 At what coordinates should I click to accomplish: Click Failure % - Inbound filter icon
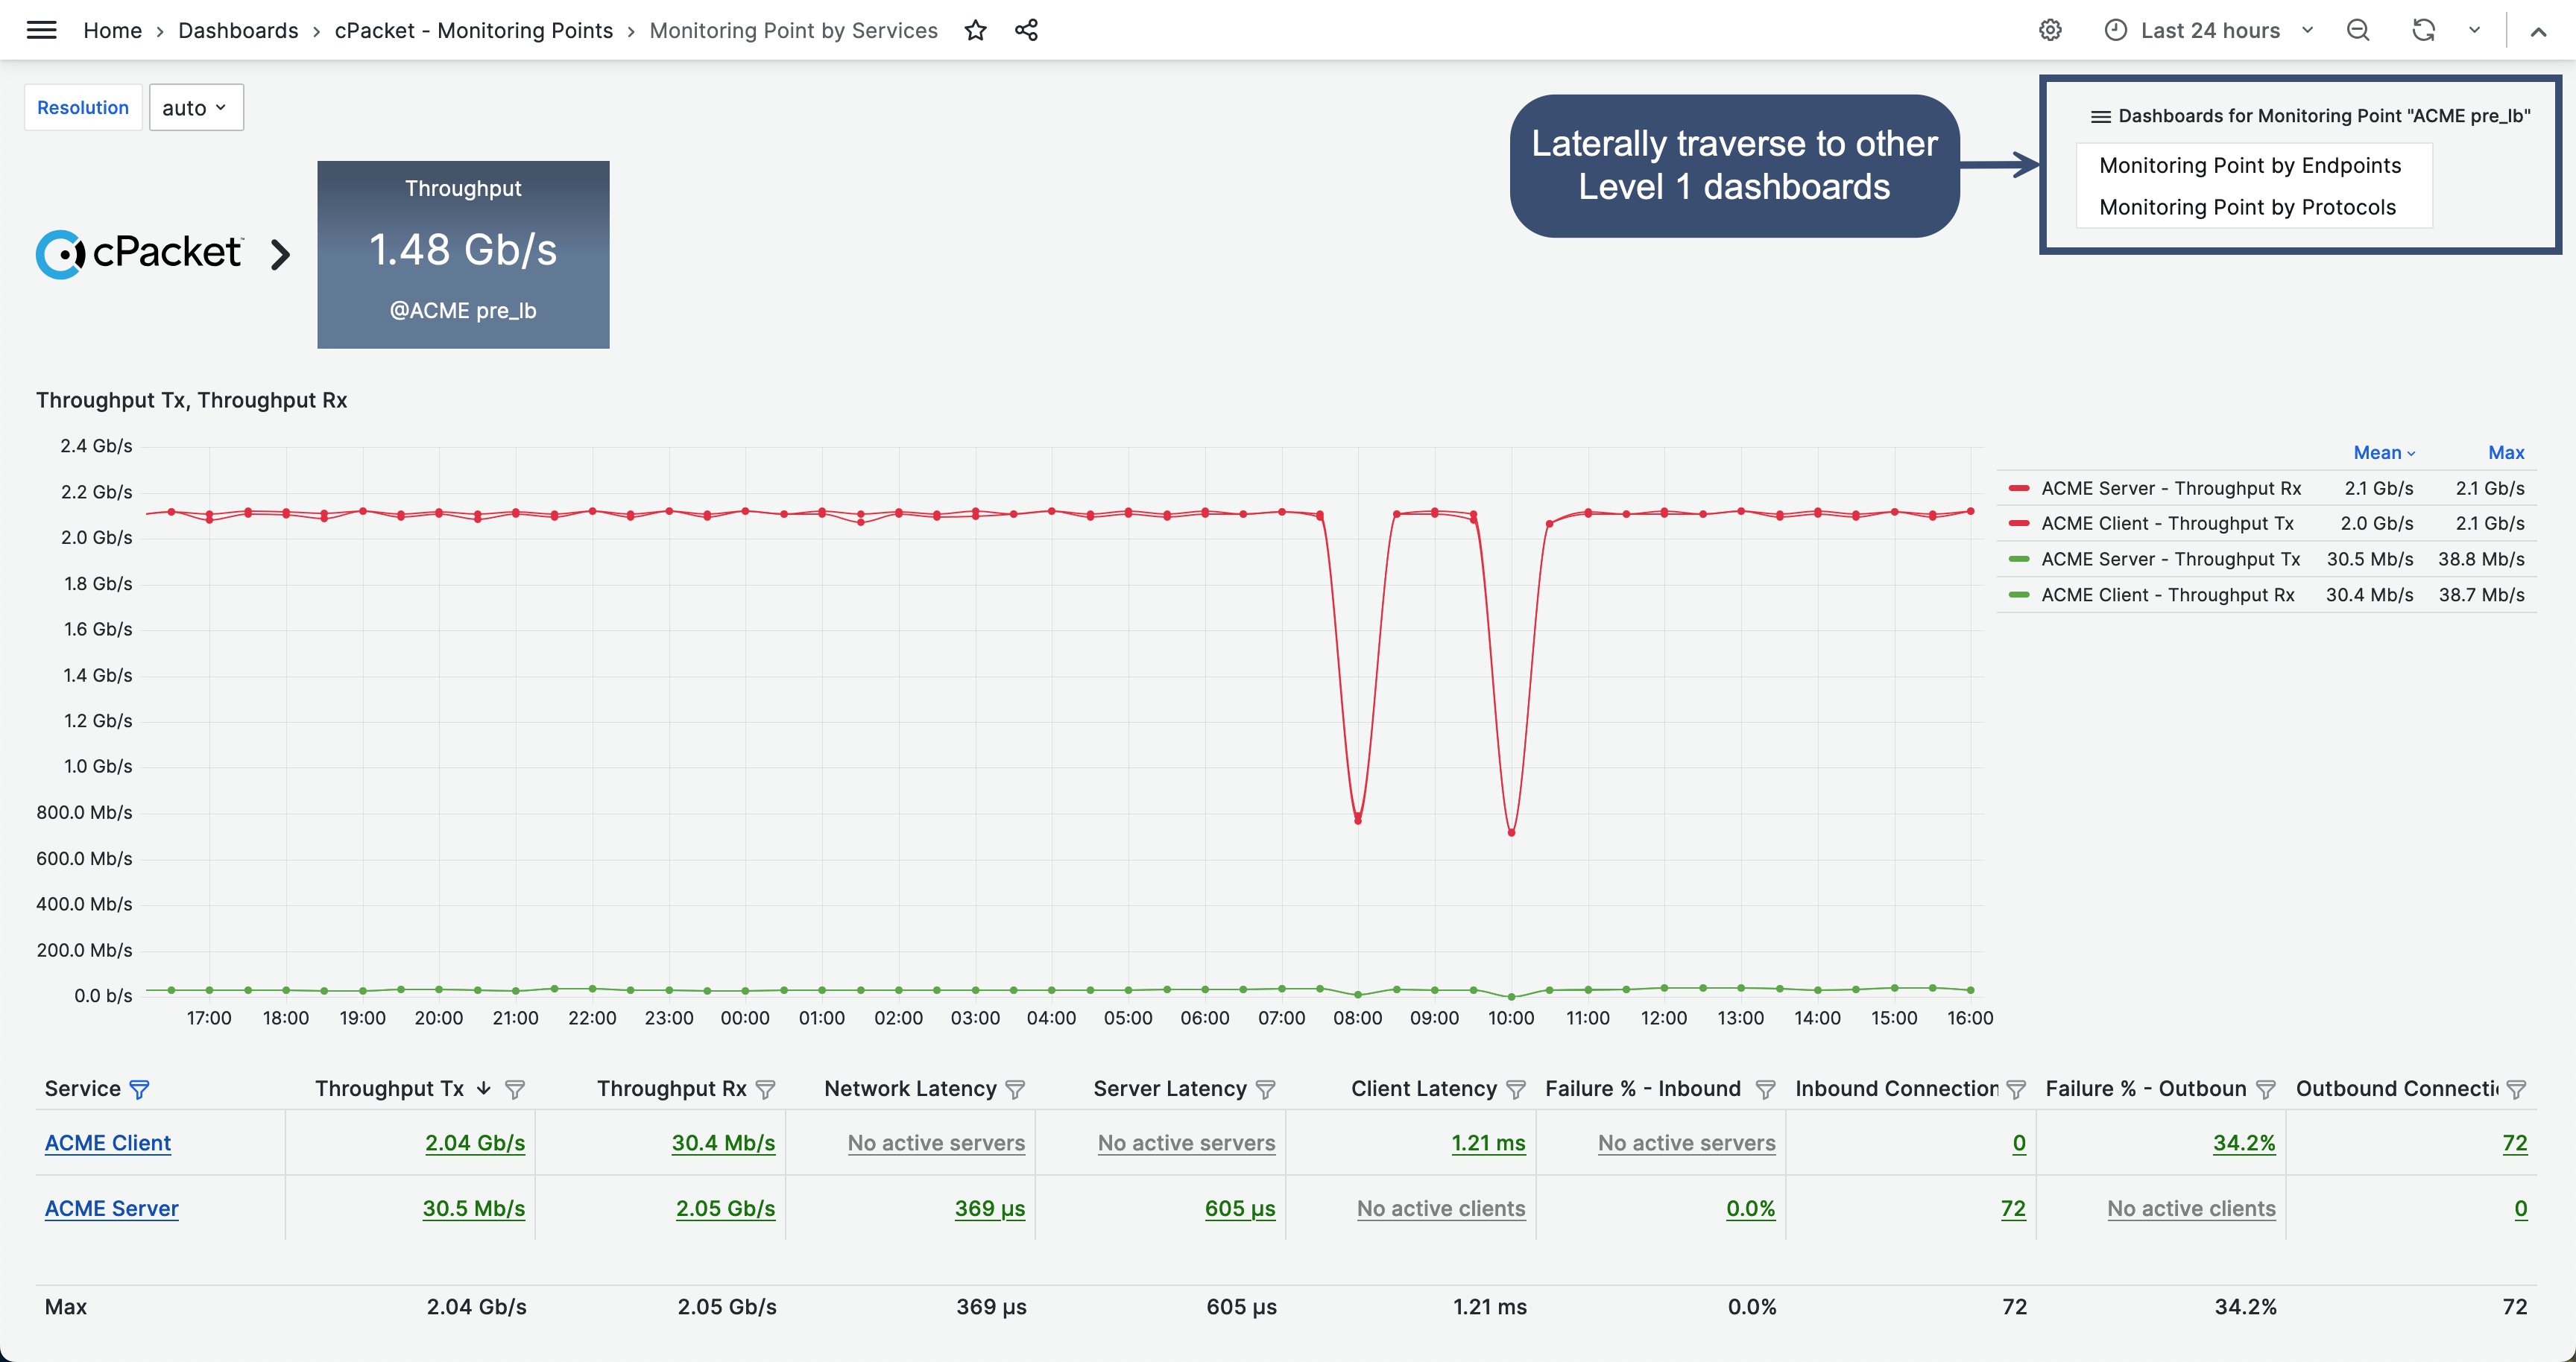coord(1765,1089)
